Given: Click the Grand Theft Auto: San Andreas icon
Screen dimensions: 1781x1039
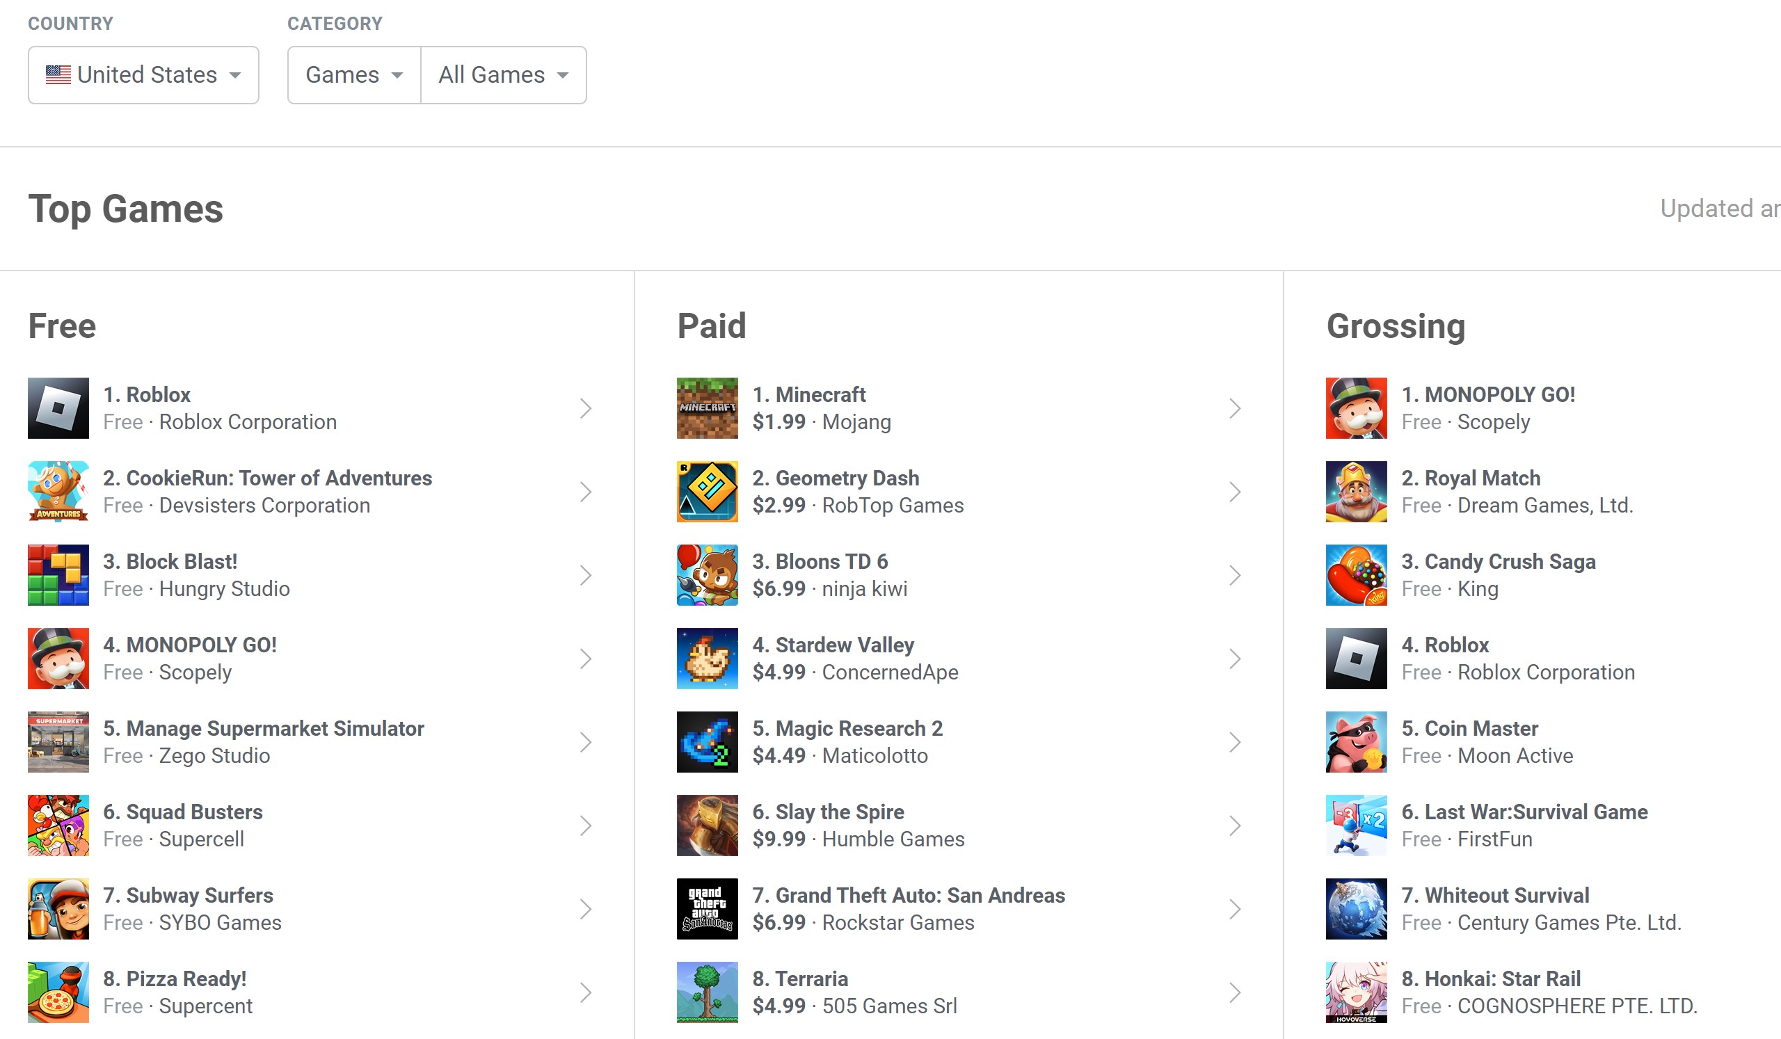Looking at the screenshot, I should pyautogui.click(x=707, y=909).
